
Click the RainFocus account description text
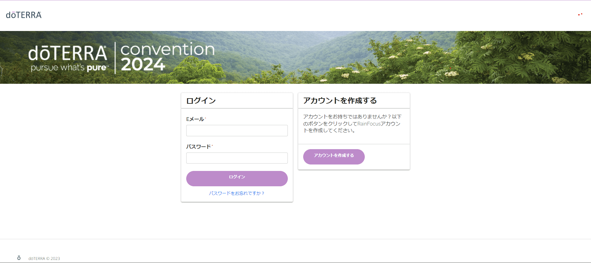pyautogui.click(x=352, y=124)
